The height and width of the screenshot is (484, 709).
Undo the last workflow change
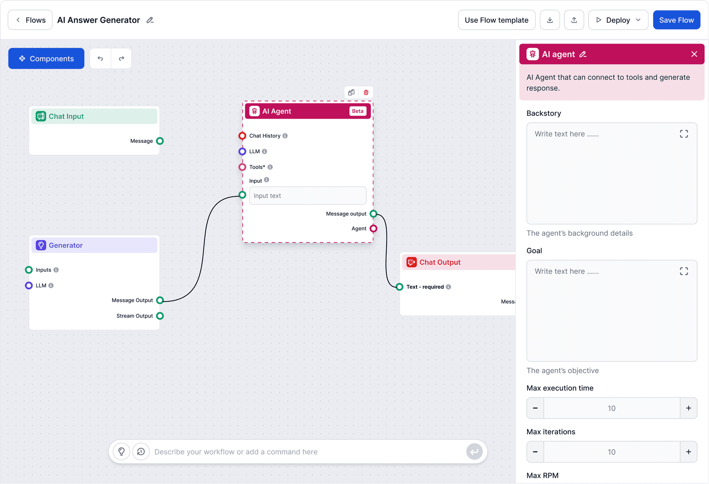(x=100, y=58)
